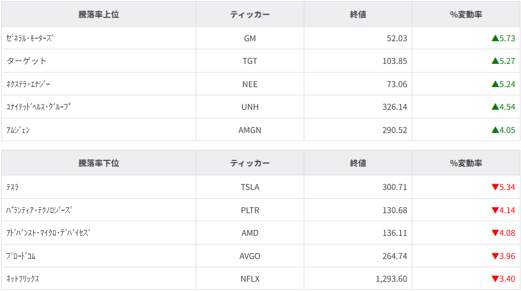Screen dimensions: 521x291
Task: Click the 騰落率上位 column header
Action: click(99, 15)
